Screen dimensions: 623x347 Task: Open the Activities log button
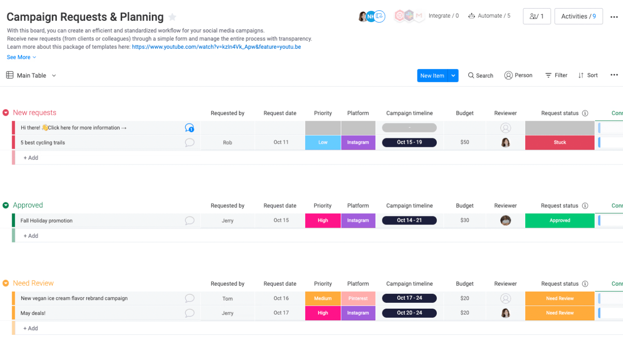(x=578, y=16)
